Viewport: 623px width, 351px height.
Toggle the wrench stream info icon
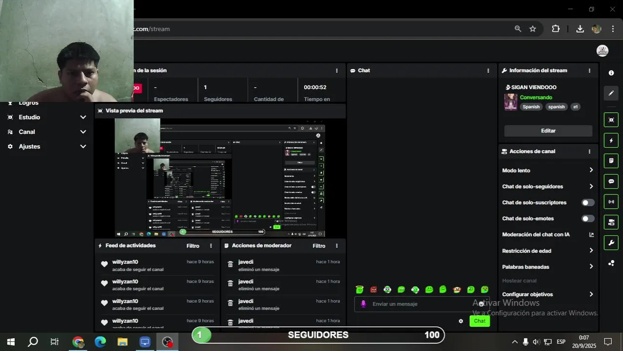tap(611, 243)
